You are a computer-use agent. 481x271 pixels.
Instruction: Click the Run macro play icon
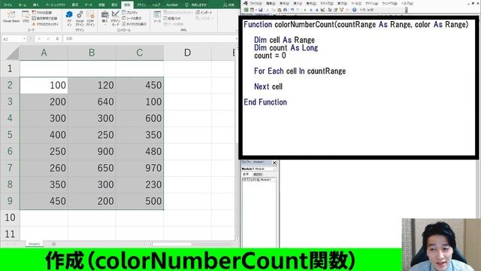tap(305, 10)
